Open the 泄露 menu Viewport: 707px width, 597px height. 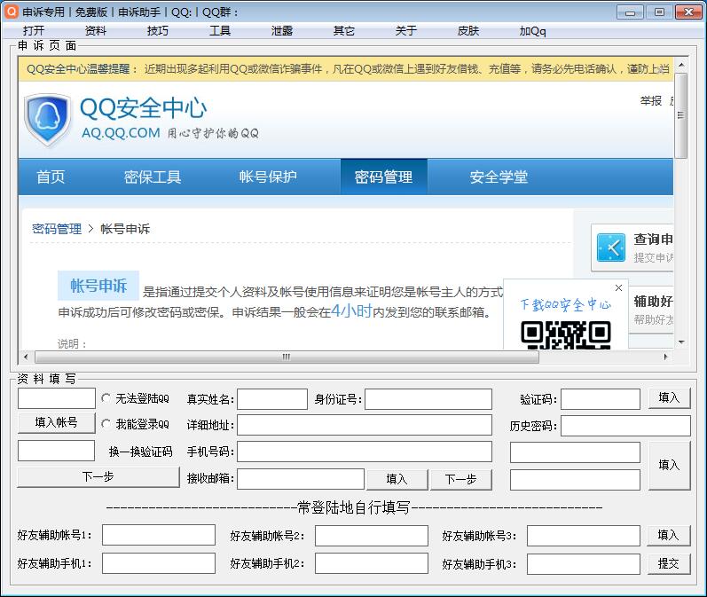click(x=282, y=31)
